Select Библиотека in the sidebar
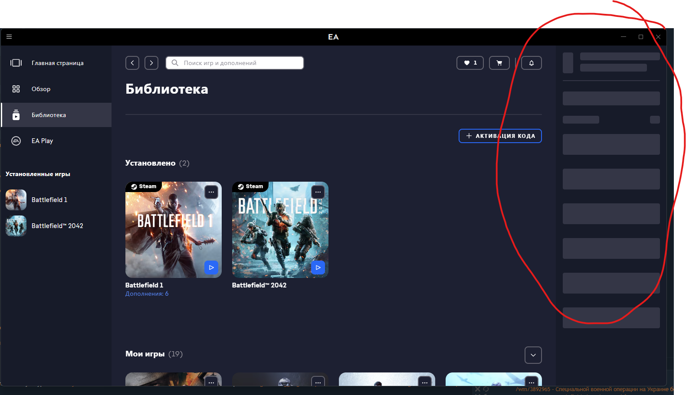 pos(49,115)
